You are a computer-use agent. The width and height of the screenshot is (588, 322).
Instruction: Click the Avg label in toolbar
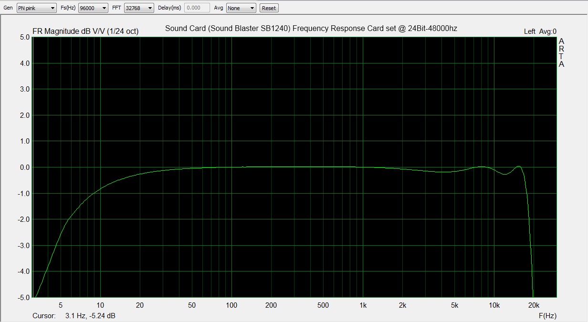(219, 8)
